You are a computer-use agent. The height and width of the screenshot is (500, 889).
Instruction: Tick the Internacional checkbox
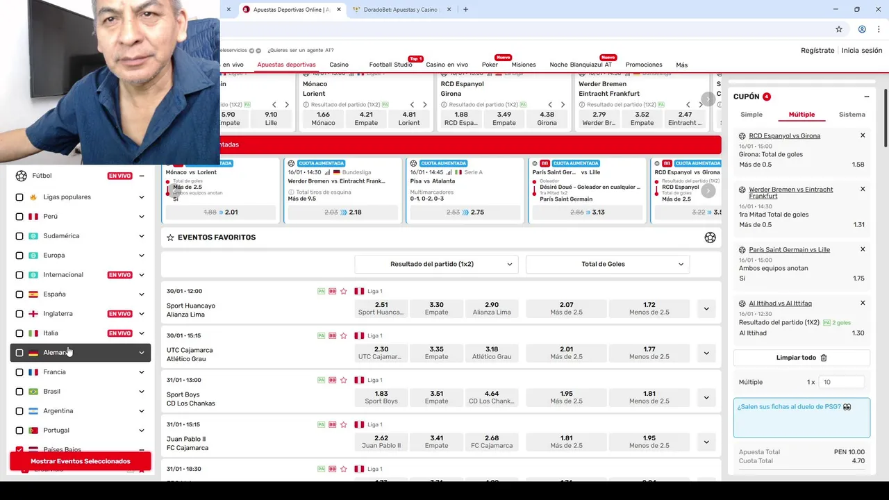tap(19, 275)
